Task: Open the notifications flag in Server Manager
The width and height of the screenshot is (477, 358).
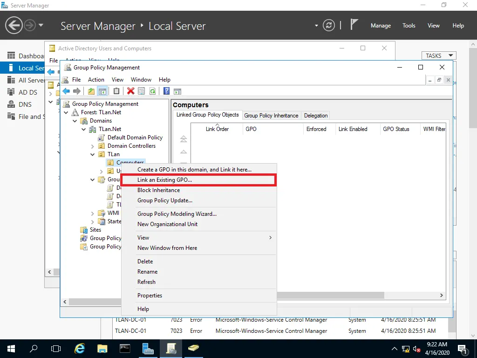Action: [x=354, y=25]
